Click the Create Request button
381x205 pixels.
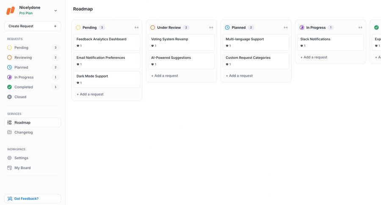33,26
